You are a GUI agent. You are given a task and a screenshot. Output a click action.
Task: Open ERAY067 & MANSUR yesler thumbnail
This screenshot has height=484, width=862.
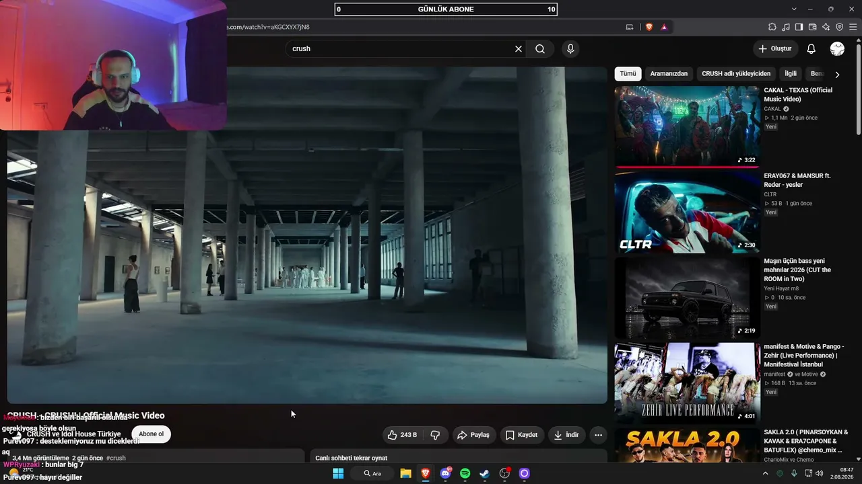(x=687, y=212)
